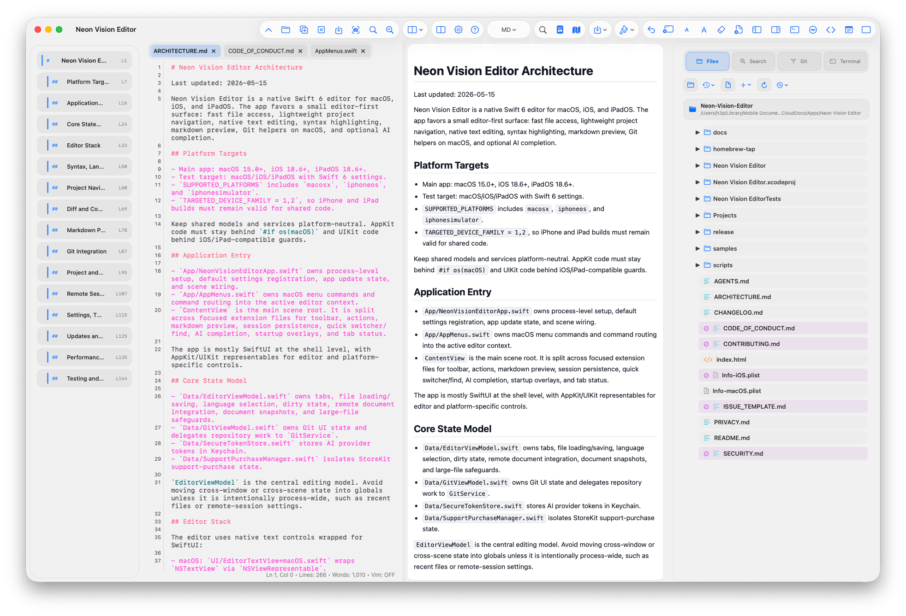Open the sort order arrows dropdown
Screen dimensions: 906x616
[782, 85]
